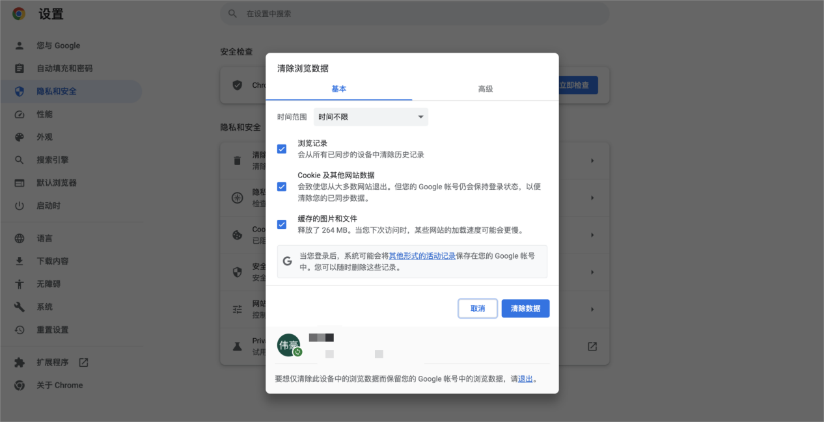The height and width of the screenshot is (422, 824).
Task: Click the flask icon for Privacy Sandbox row
Action: (238, 347)
